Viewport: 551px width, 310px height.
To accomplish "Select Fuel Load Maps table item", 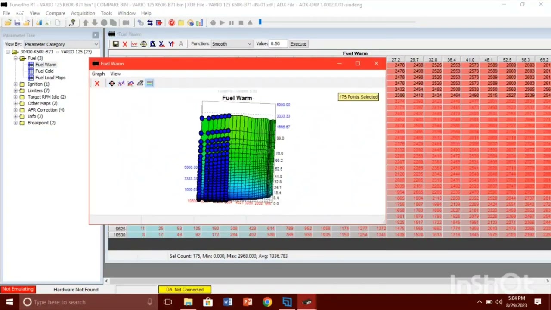I will [x=50, y=77].
